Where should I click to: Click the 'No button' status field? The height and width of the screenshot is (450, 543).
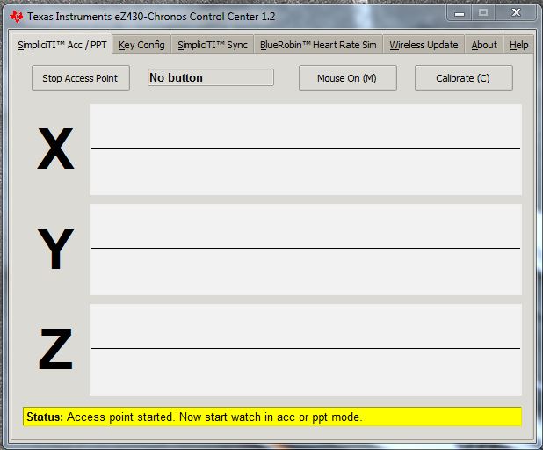coord(211,77)
